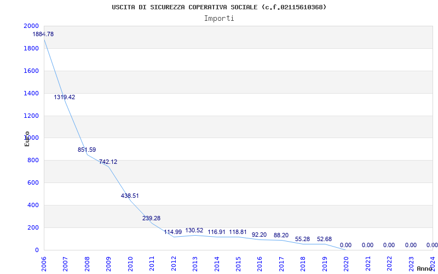Click the 1200 y-axis tick label
Viewport: 438px width, 274px height.
(31, 116)
